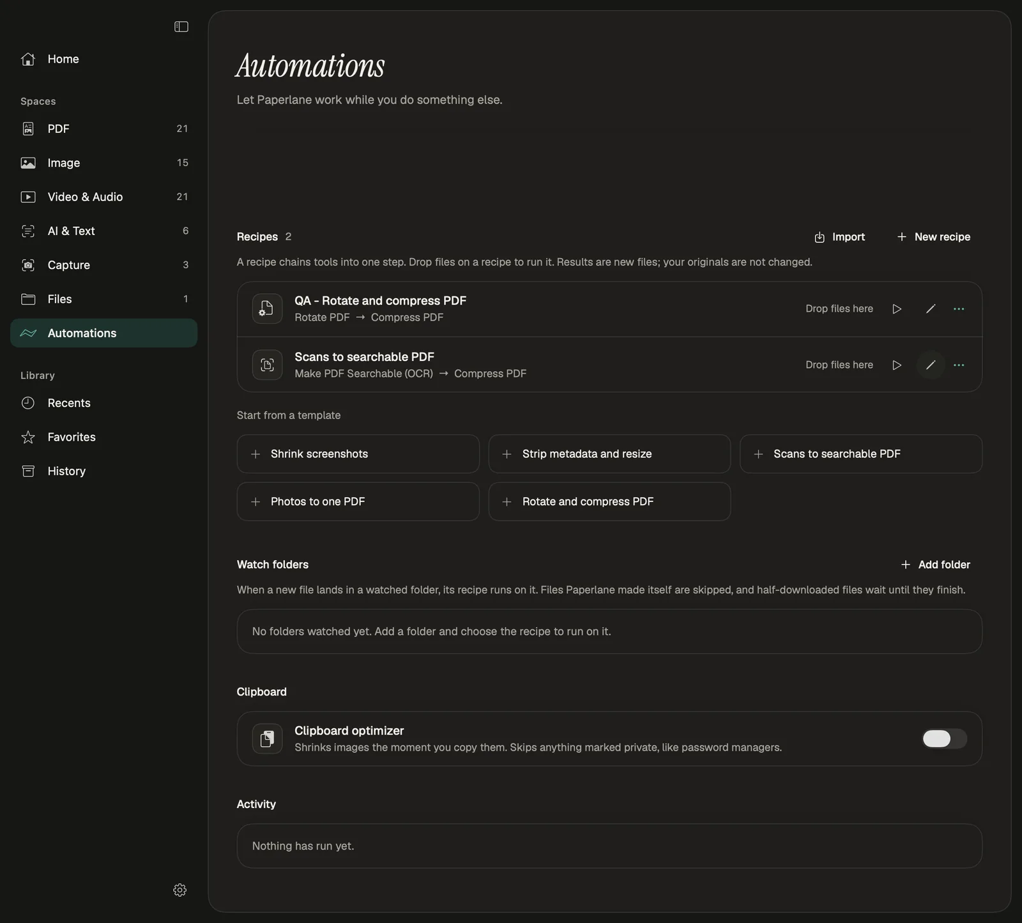Click the Scans to searchable PDF recipe title
The height and width of the screenshot is (923, 1022).
tap(364, 356)
